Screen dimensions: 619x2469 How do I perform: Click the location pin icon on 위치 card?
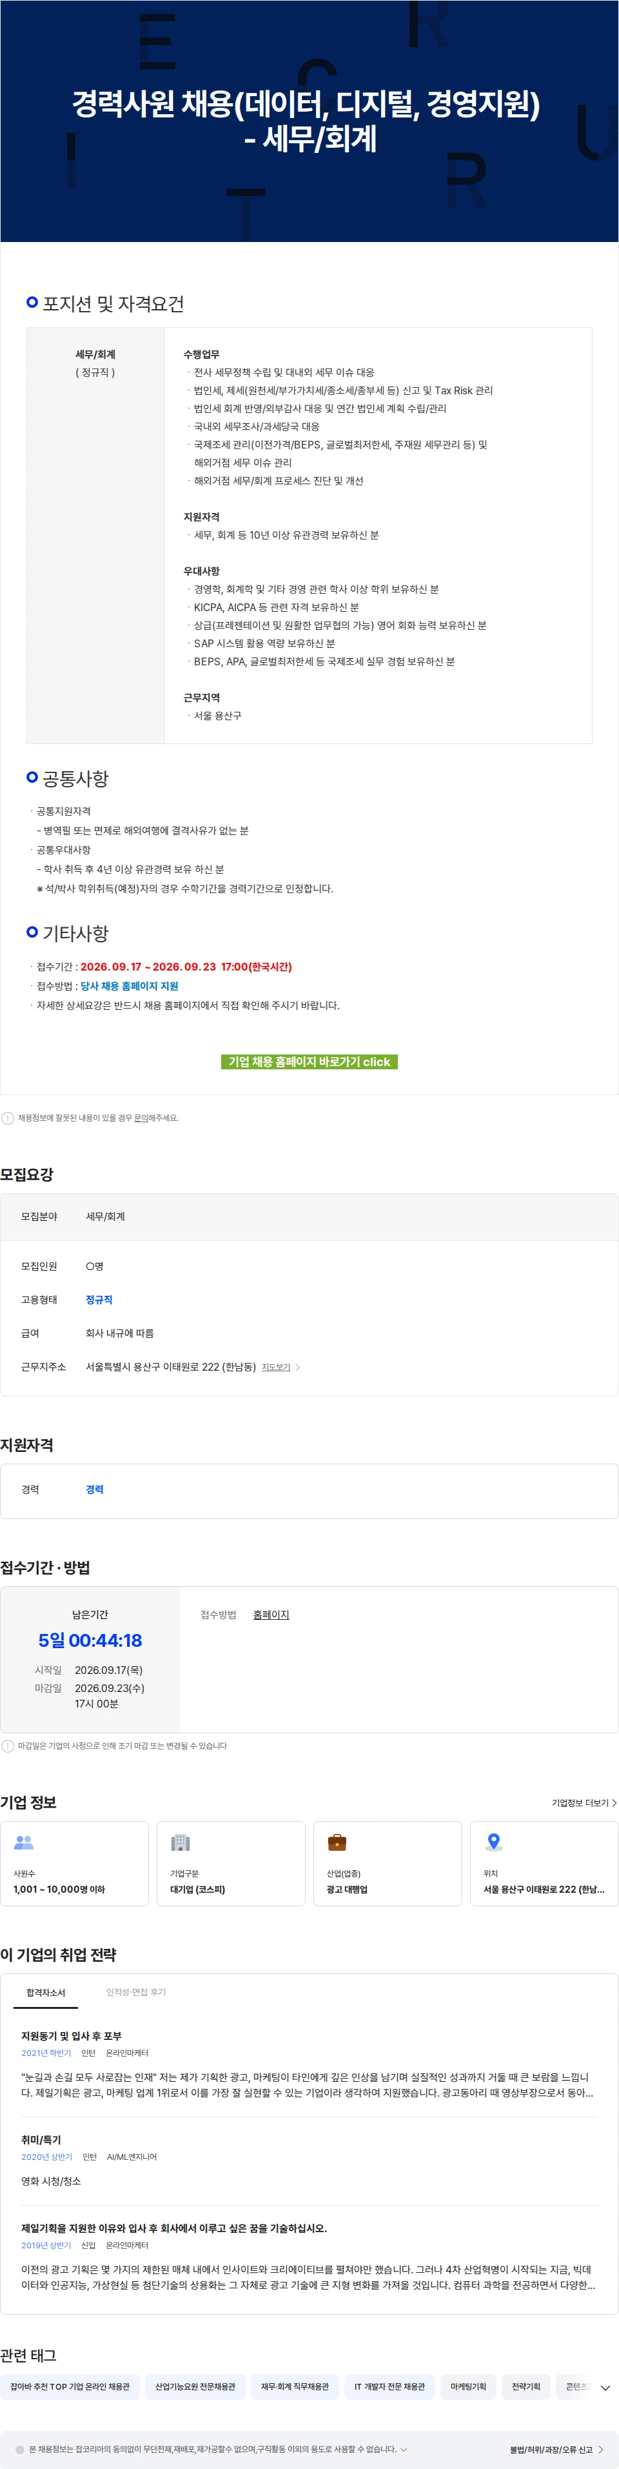(x=493, y=1842)
